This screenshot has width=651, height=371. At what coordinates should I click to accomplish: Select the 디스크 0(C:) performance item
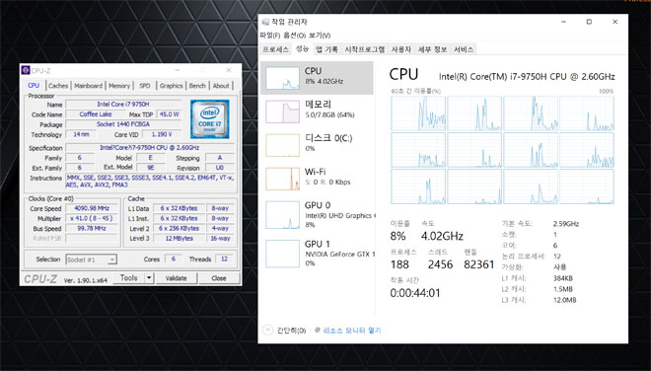(x=317, y=145)
